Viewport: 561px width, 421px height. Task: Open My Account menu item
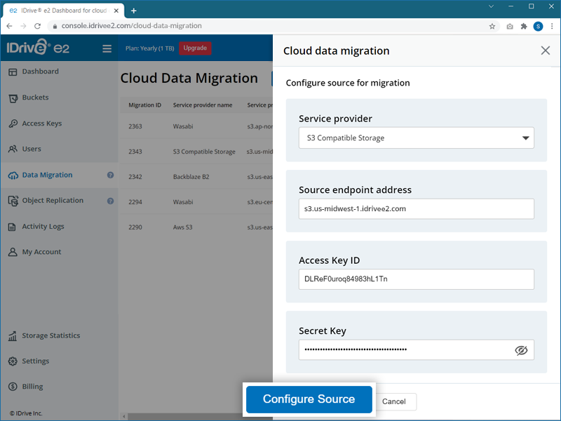pyautogui.click(x=41, y=252)
